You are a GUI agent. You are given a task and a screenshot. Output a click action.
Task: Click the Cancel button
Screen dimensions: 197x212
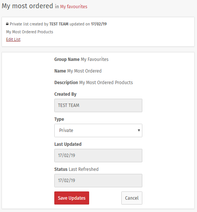point(132,198)
